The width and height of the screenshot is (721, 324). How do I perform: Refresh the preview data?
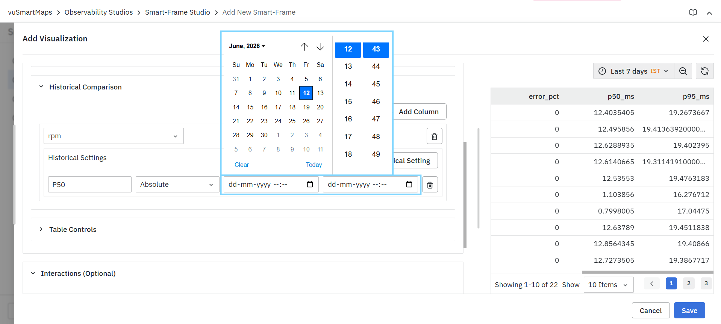[x=705, y=71]
